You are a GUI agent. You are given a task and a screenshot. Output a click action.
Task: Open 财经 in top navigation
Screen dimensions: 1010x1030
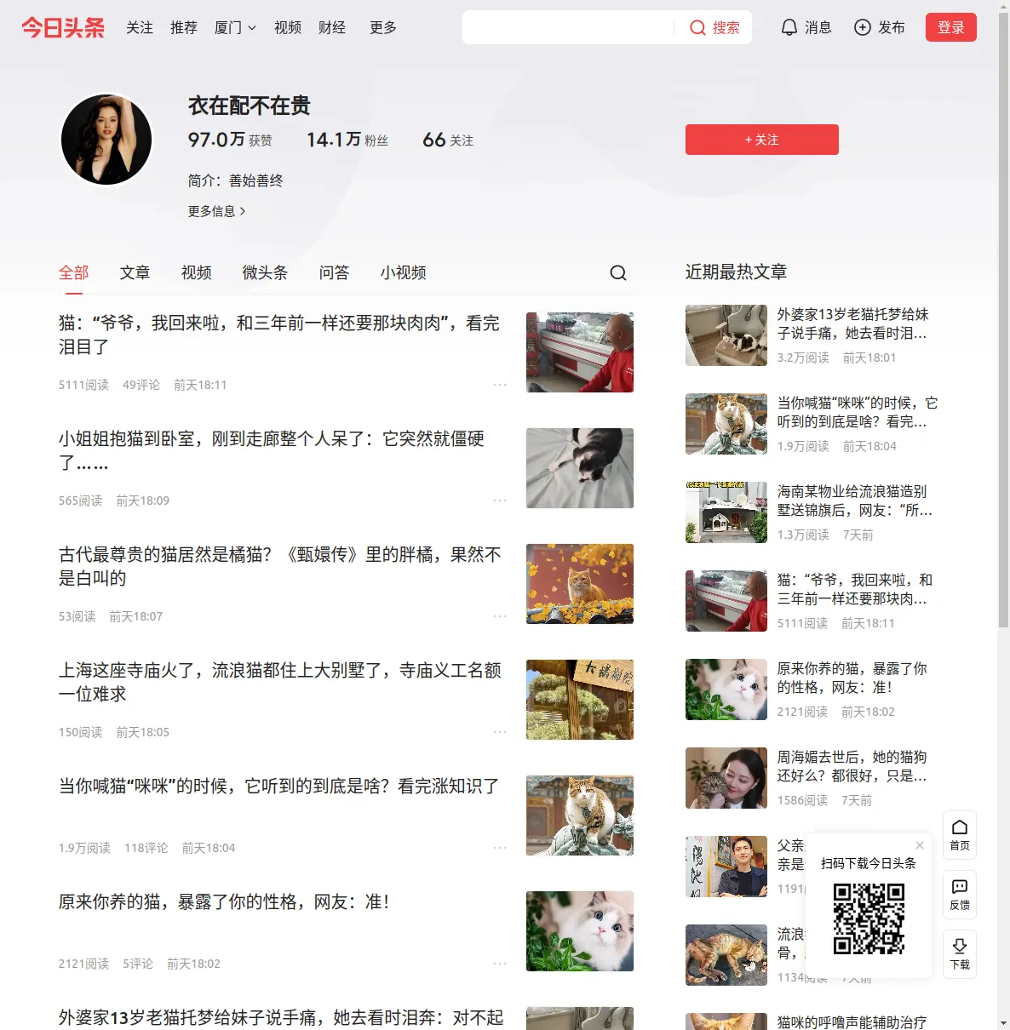332,27
